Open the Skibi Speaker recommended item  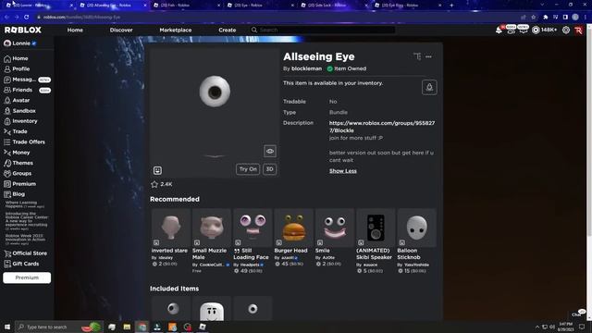pyautogui.click(x=376, y=240)
